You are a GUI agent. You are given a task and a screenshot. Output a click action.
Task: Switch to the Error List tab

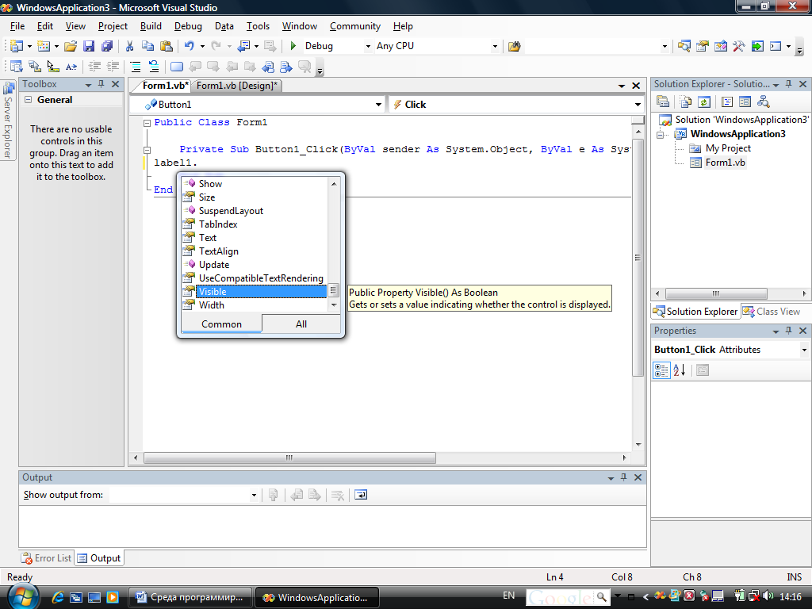46,558
